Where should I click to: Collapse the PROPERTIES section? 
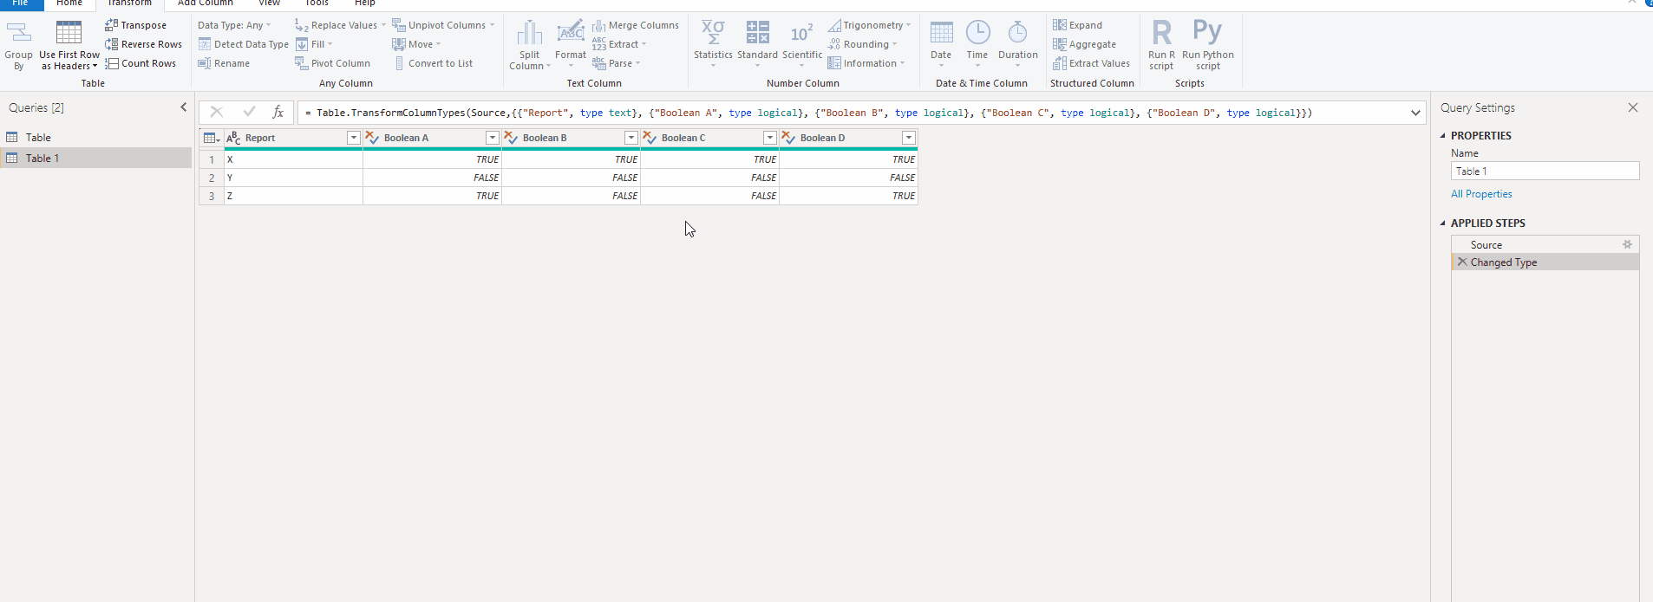point(1443,135)
